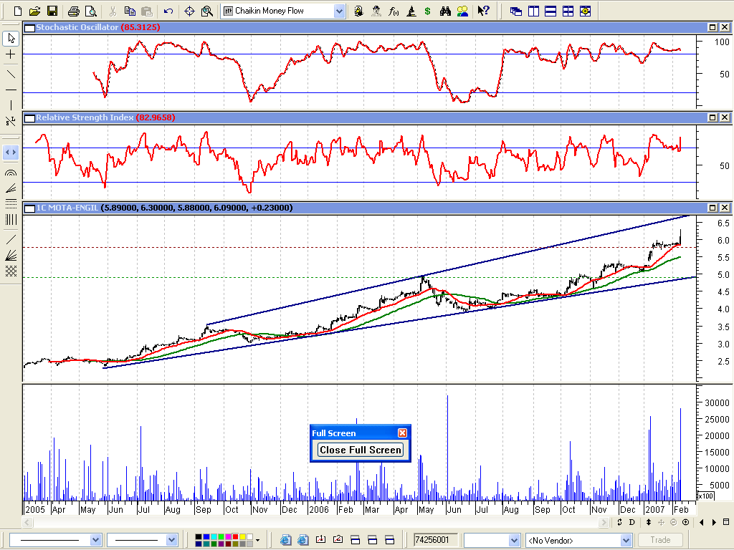This screenshot has width=734, height=550.
Task: Select the Fibonacci arcs tool
Action: click(11, 173)
